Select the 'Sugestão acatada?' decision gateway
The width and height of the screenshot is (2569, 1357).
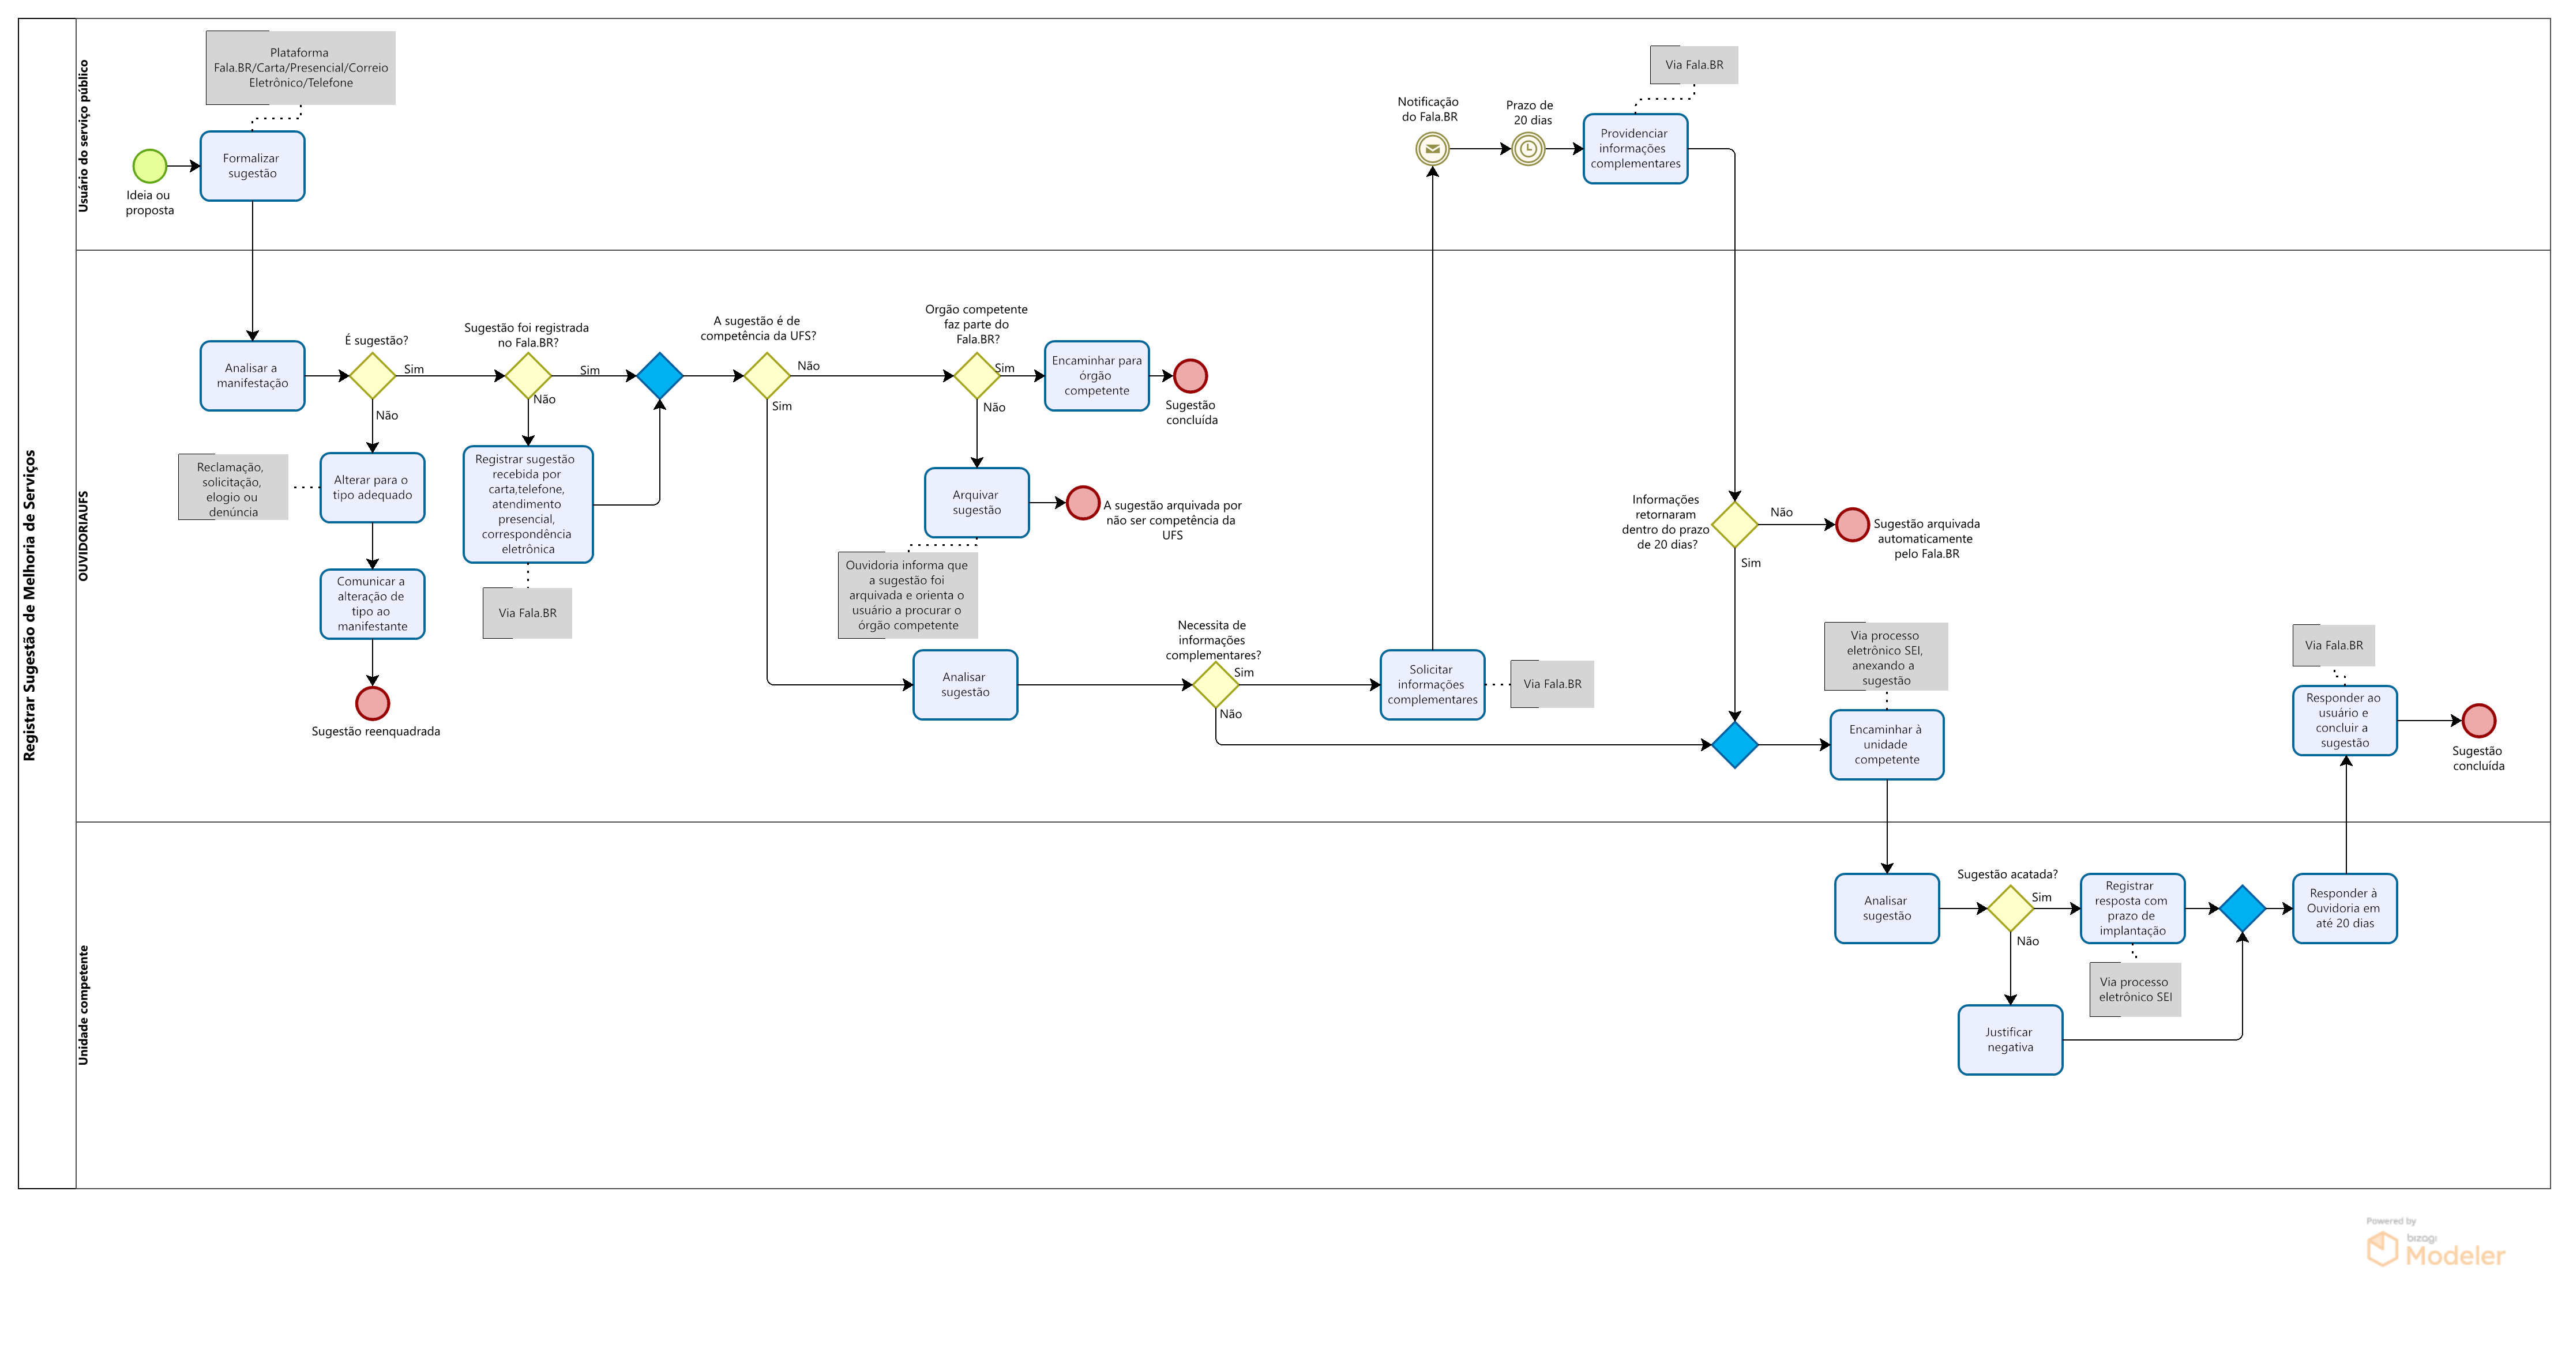(2010, 909)
